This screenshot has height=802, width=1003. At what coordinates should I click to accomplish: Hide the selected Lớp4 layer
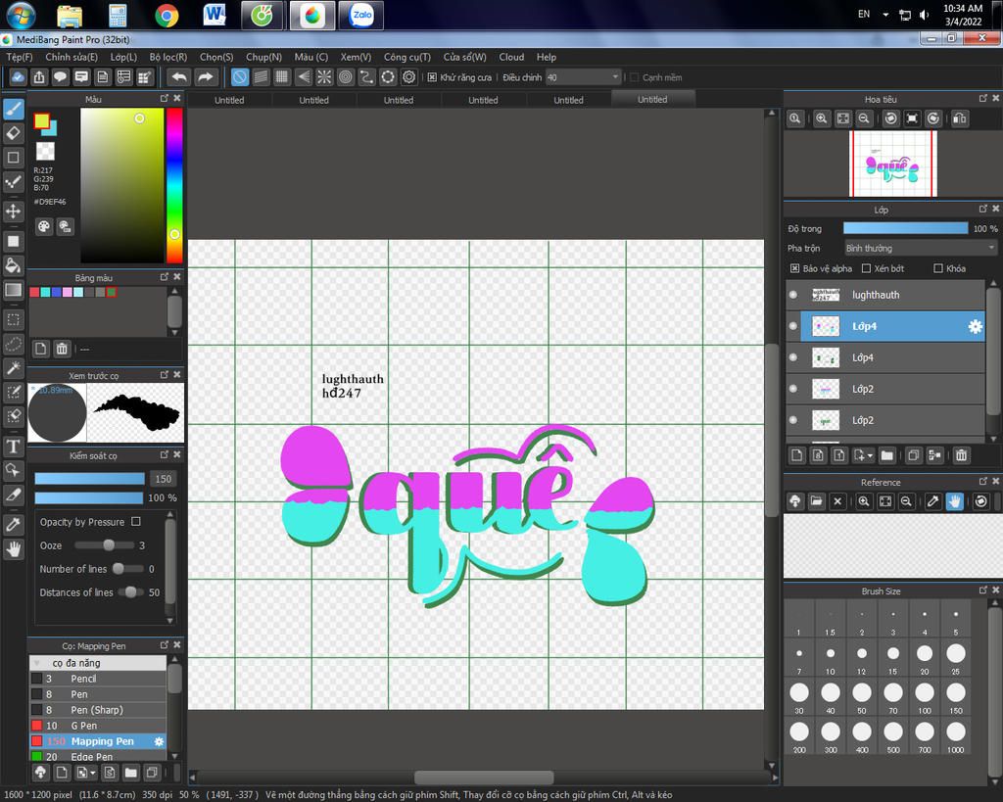(793, 326)
